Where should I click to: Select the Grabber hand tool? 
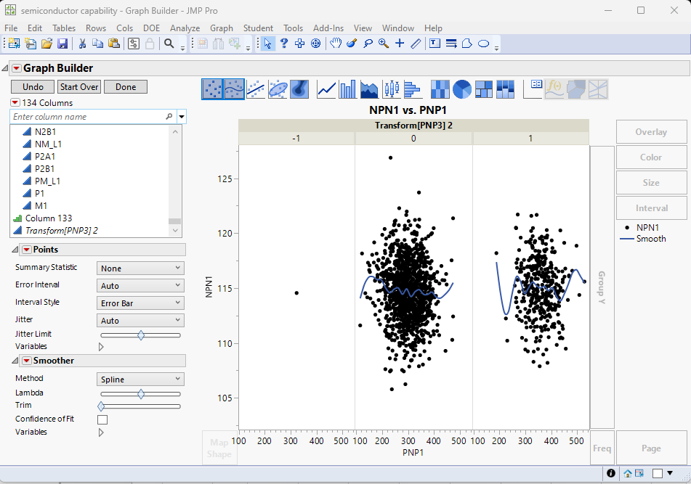pos(335,44)
